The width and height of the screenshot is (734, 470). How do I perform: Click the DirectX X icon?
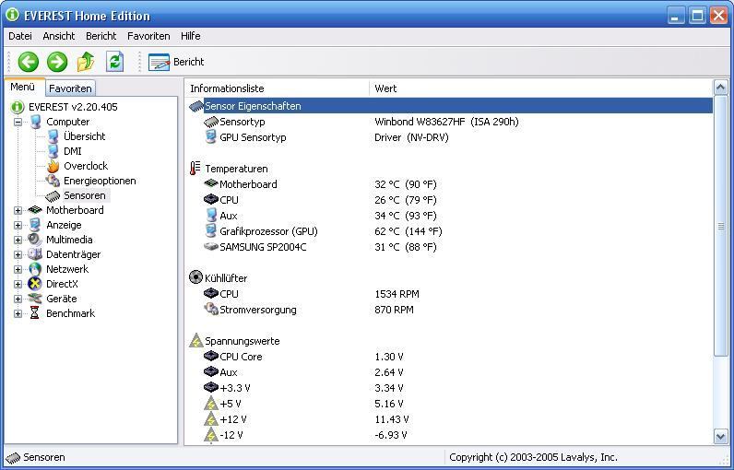[35, 284]
